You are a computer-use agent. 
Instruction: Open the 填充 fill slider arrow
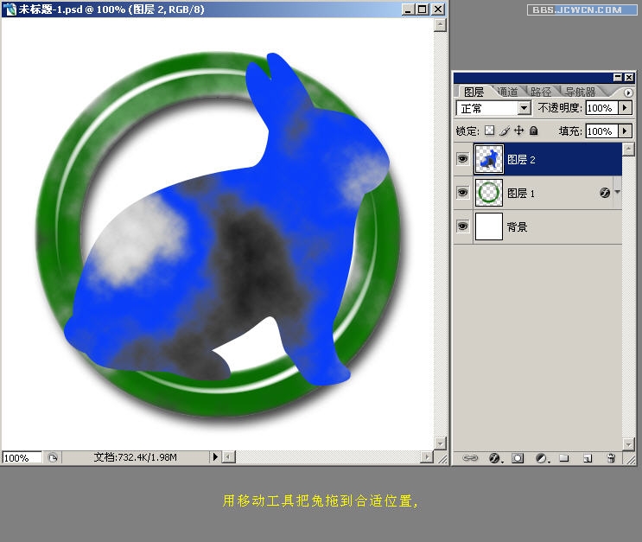tap(625, 131)
